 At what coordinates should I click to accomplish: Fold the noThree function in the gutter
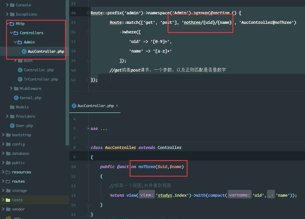click(88, 167)
